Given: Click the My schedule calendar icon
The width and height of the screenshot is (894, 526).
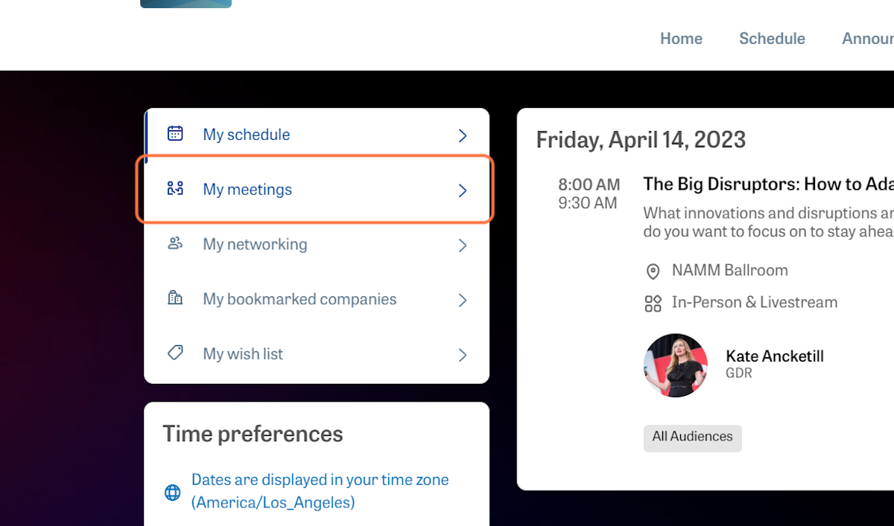Looking at the screenshot, I should 174,134.
